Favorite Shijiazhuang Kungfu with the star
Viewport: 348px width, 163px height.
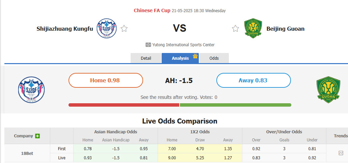point(124,29)
